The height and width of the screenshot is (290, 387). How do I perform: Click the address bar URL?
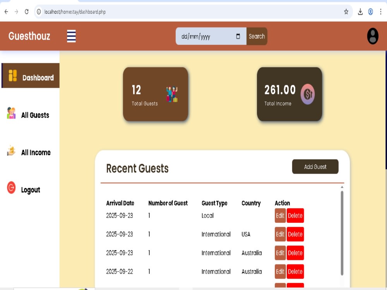pyautogui.click(x=75, y=12)
